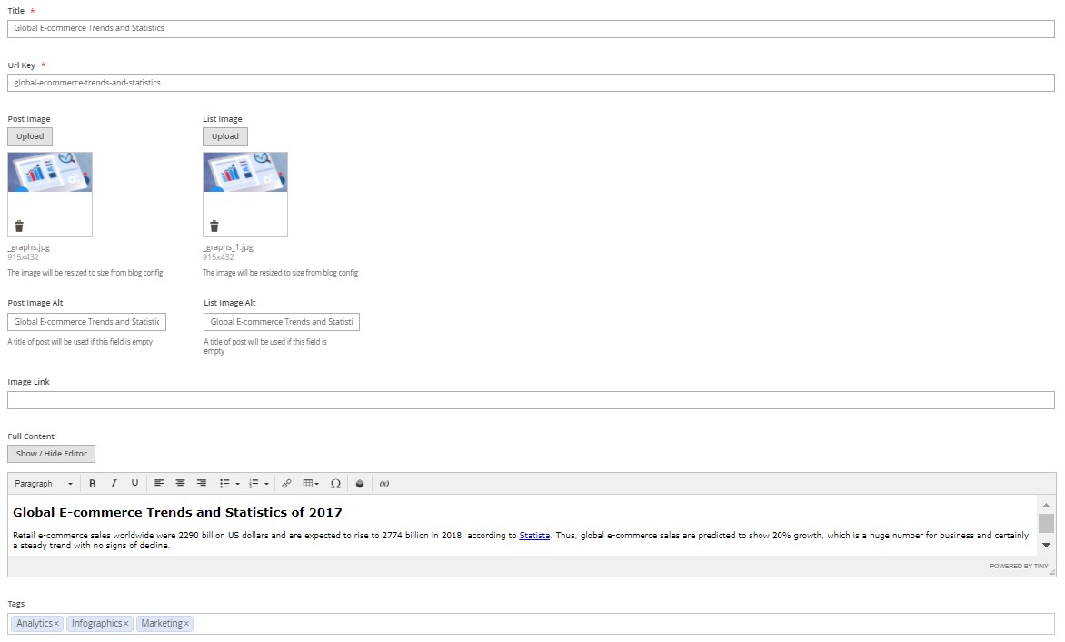Toggle bold formatting in the editor
This screenshot has height=642, width=1065.
[93, 484]
